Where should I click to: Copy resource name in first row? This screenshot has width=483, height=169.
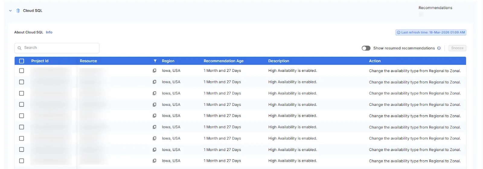pos(155,71)
